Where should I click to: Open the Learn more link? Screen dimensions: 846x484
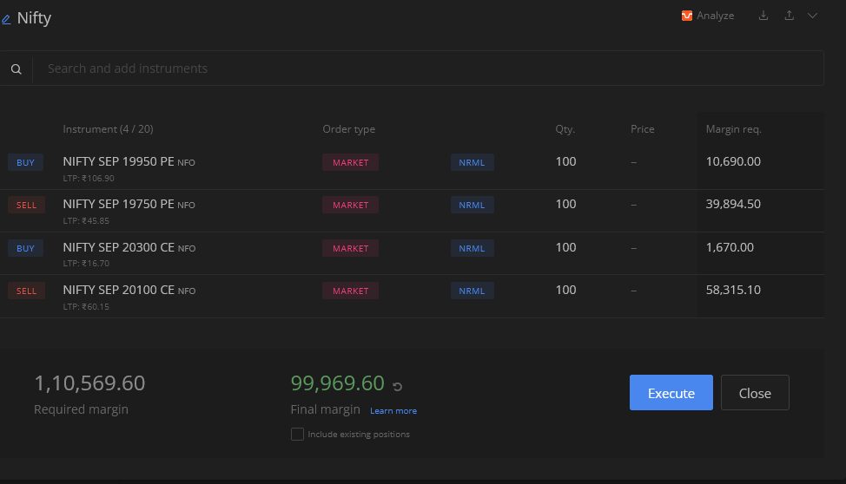pos(393,410)
